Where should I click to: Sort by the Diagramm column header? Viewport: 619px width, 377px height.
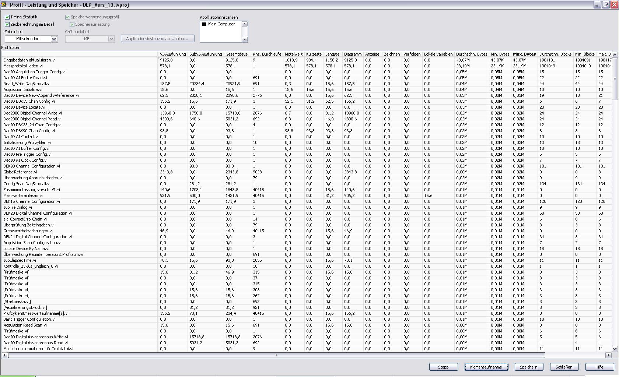(x=353, y=54)
